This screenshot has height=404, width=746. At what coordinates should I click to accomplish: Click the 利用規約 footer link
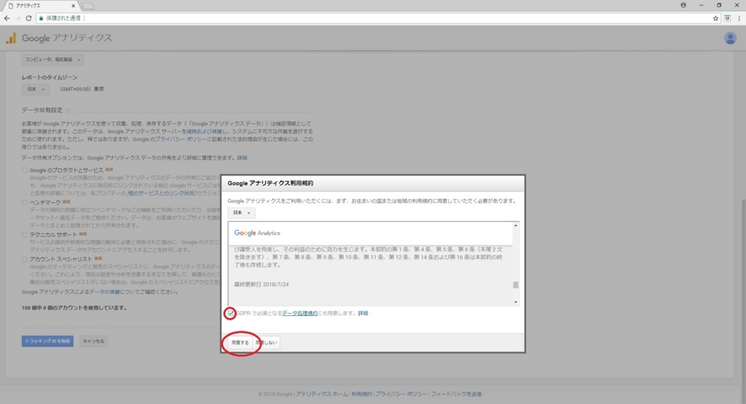tap(361, 394)
